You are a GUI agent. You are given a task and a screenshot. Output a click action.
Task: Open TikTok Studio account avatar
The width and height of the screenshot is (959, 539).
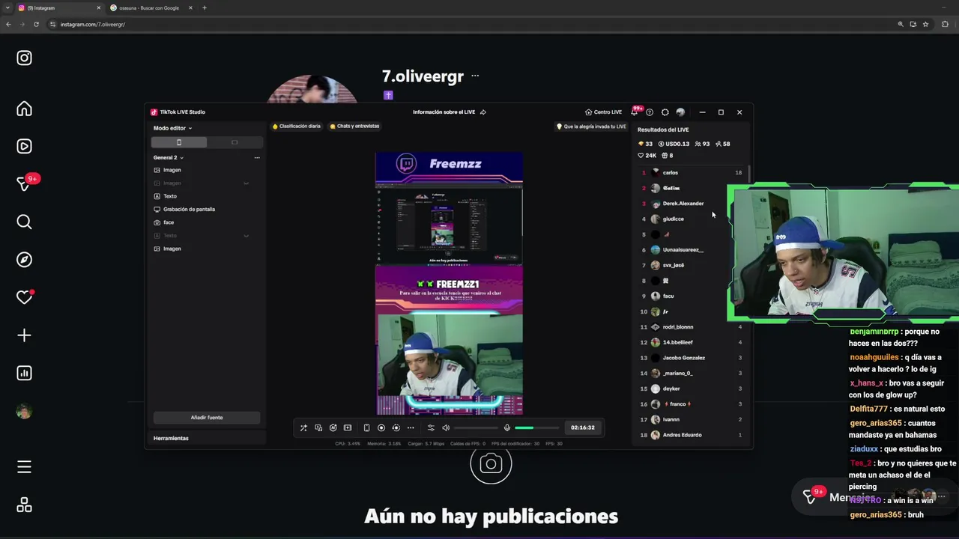[680, 112]
